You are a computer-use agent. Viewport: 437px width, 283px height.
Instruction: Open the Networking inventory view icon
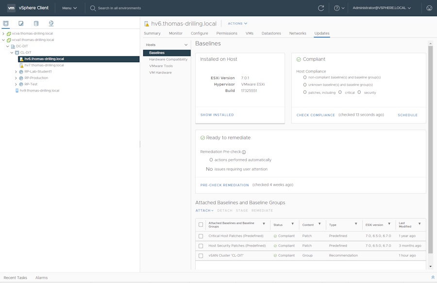[51, 23]
